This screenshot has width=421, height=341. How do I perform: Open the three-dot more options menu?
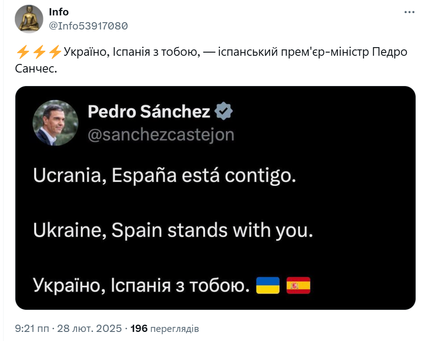coord(409,12)
